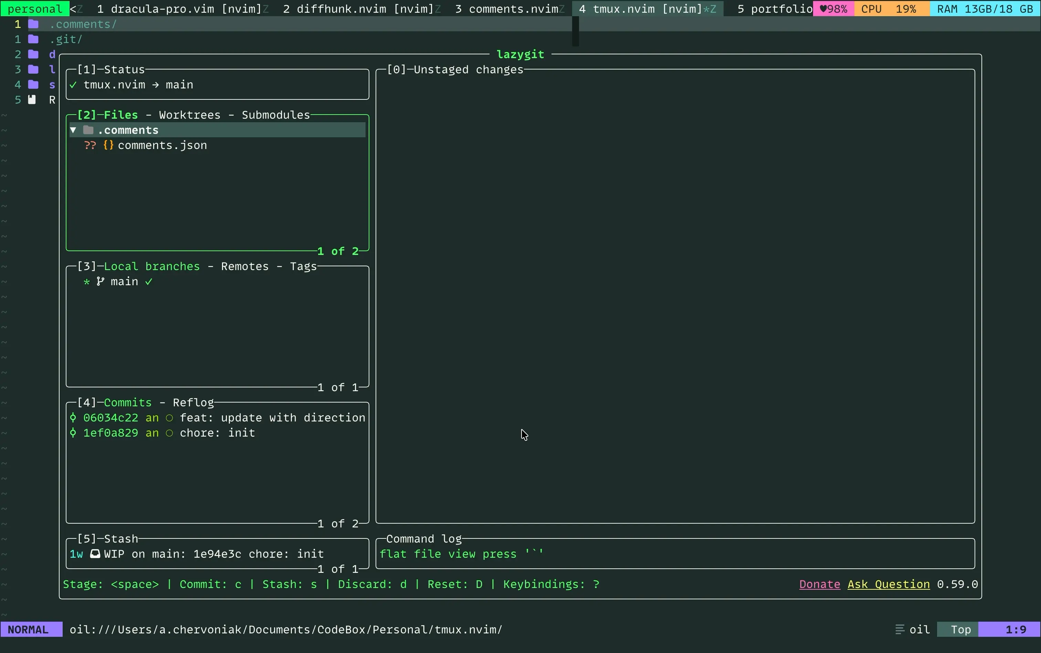Click the folder icon on oil line 2
This screenshot has height=653, width=1041.
point(33,54)
